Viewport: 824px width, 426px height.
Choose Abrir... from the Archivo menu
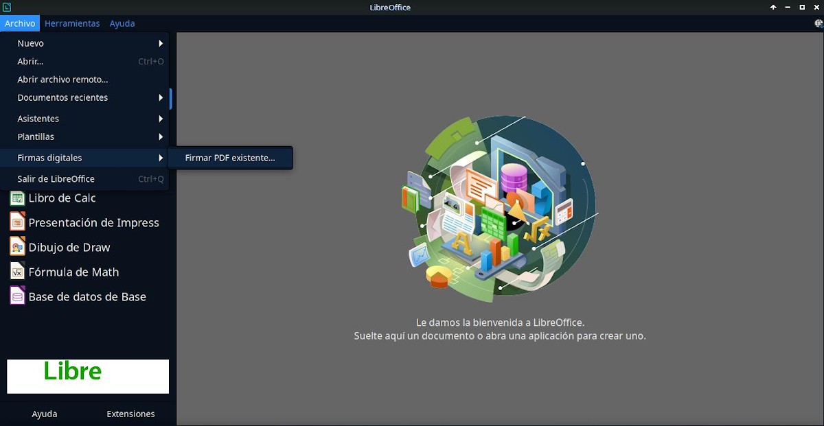84,61
